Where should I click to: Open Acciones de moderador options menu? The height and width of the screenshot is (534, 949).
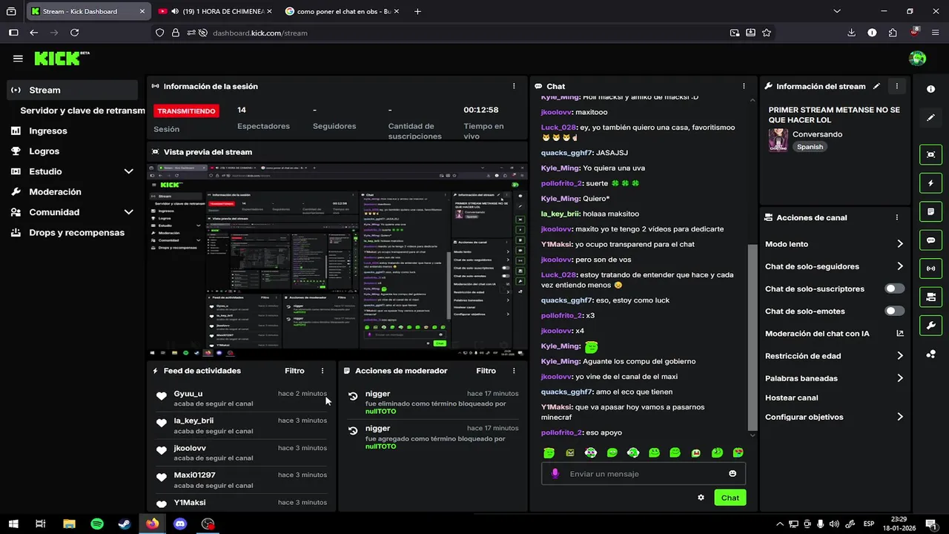514,371
